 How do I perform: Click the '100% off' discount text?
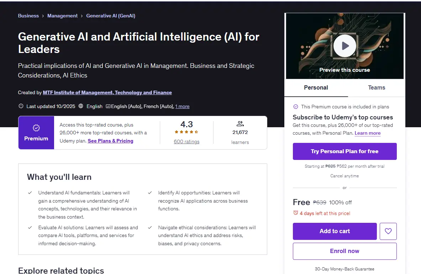340,203
